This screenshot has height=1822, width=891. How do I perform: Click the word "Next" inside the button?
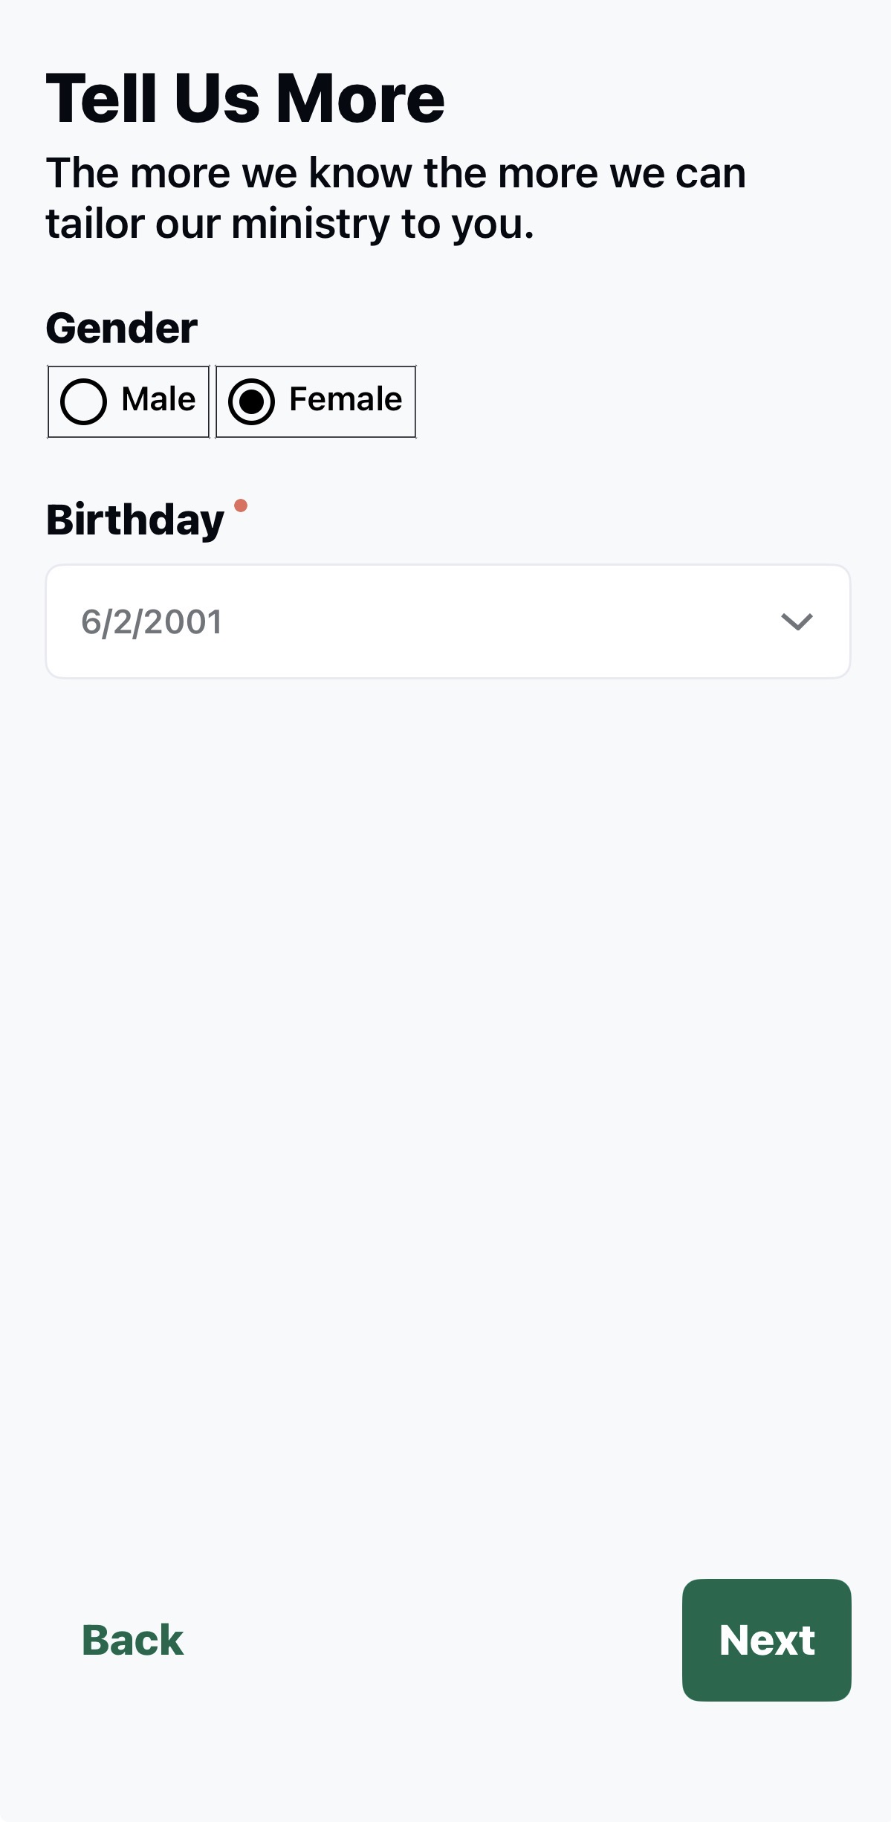(x=767, y=1640)
